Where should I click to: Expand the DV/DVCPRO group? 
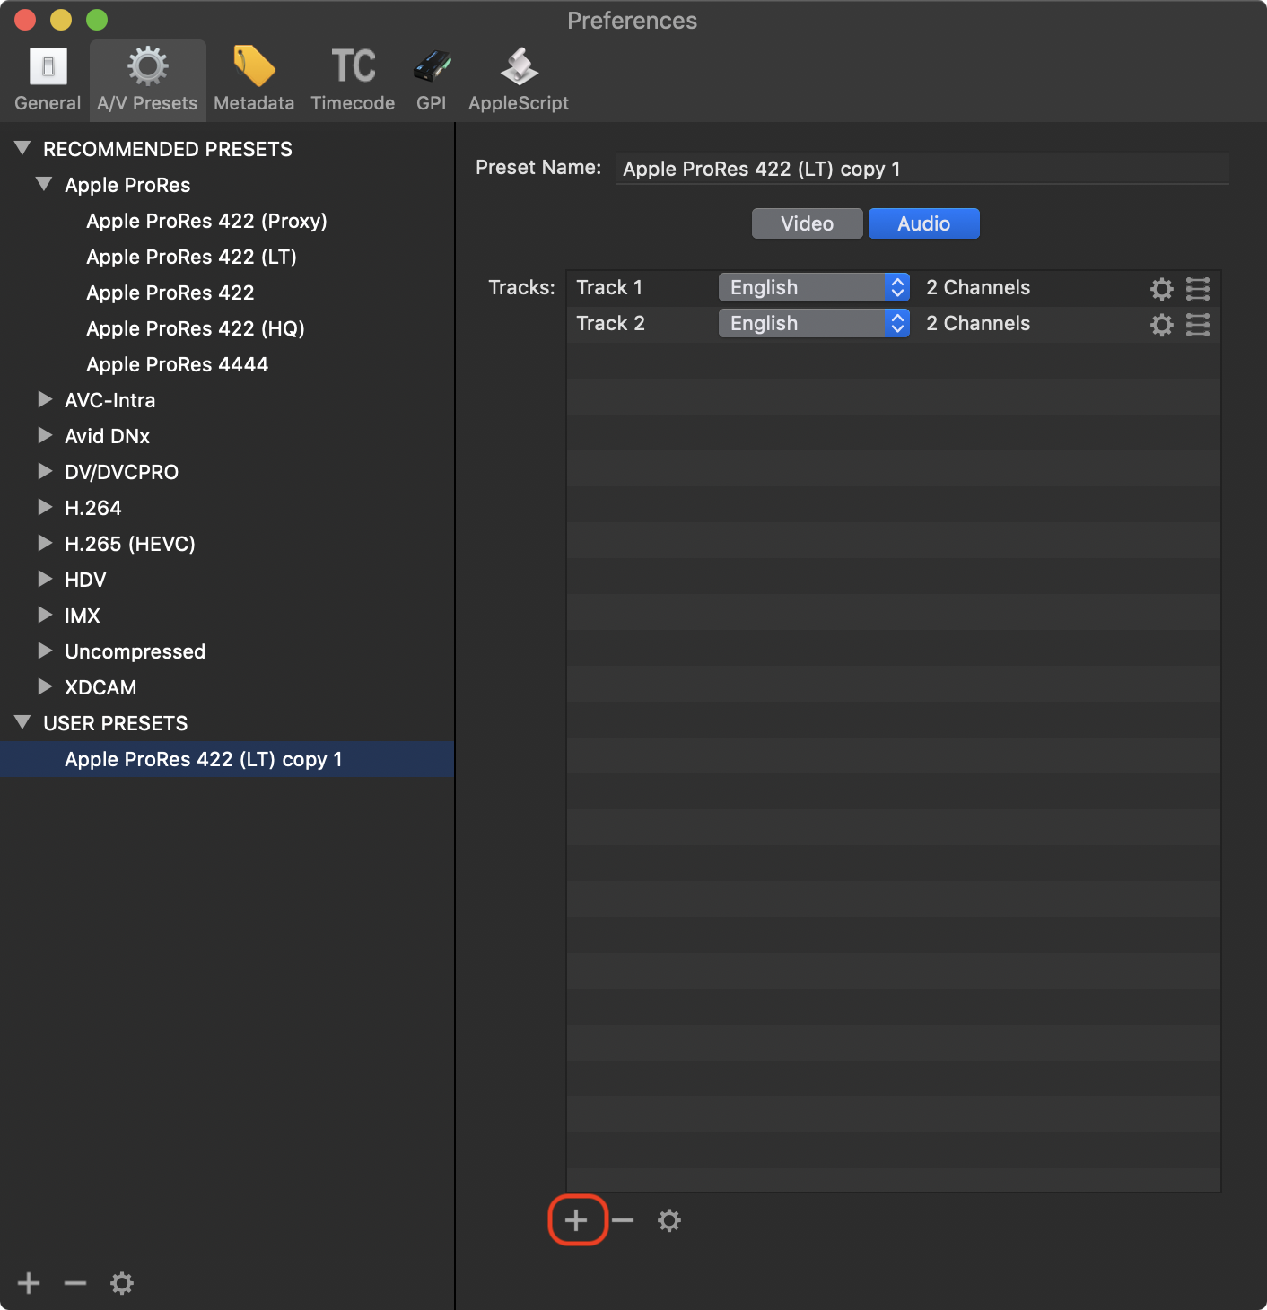[x=45, y=471]
